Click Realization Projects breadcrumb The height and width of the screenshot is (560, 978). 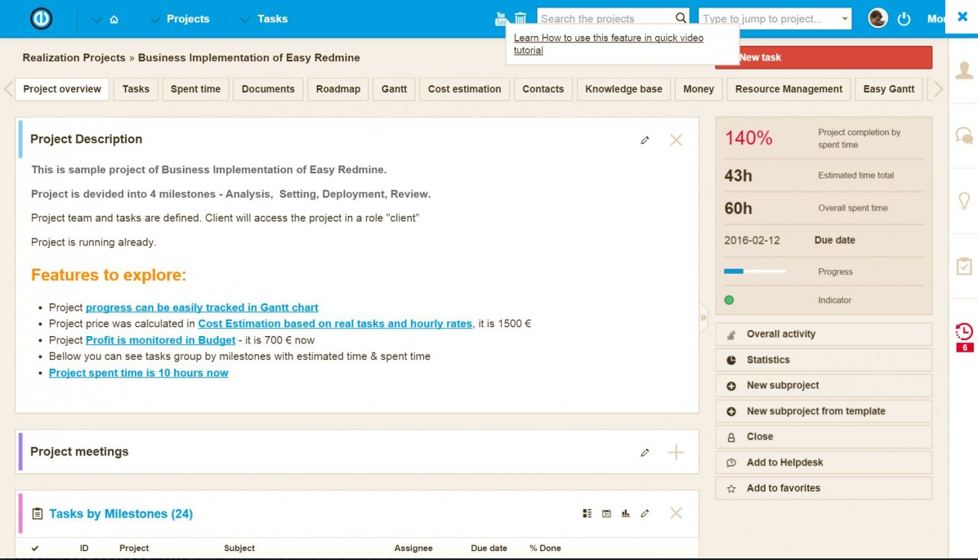click(74, 57)
